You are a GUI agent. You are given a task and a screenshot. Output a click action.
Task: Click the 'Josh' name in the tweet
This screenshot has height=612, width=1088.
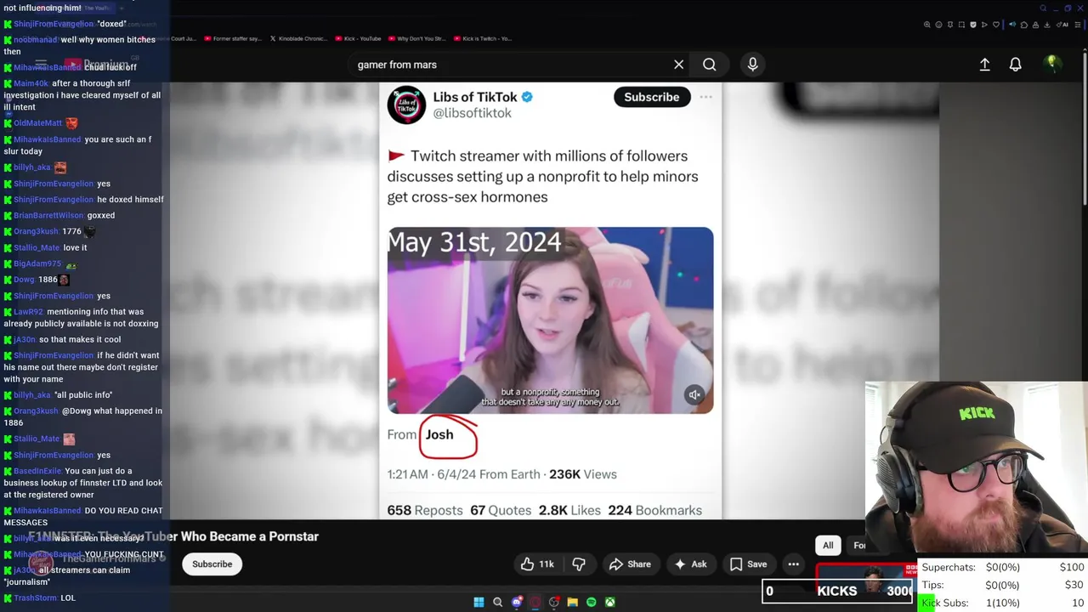point(439,434)
